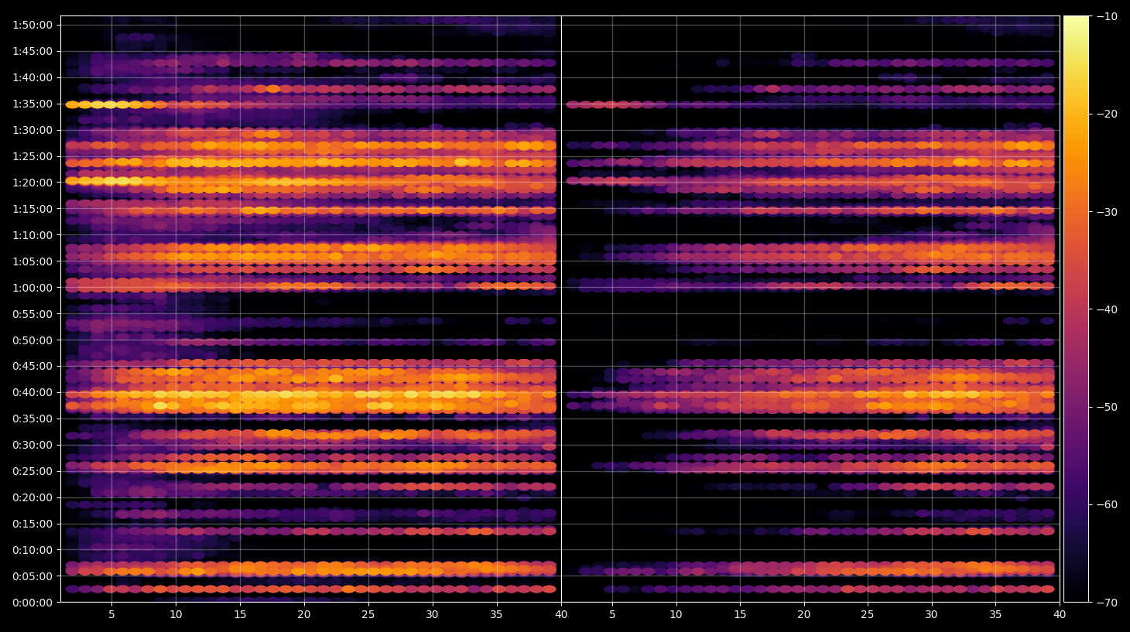The width and height of the screenshot is (1130, 632).
Task: Pick the −60 colorbar tick label
Action: 1107,504
